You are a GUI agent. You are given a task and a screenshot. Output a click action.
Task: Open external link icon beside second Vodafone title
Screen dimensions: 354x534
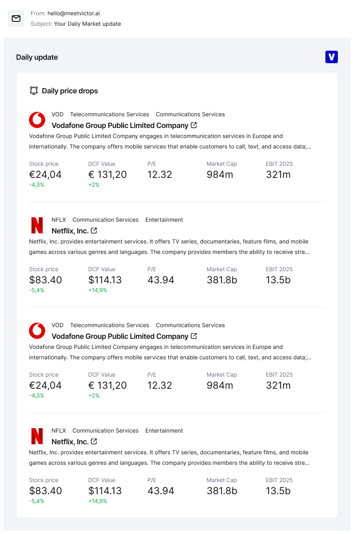[194, 336]
